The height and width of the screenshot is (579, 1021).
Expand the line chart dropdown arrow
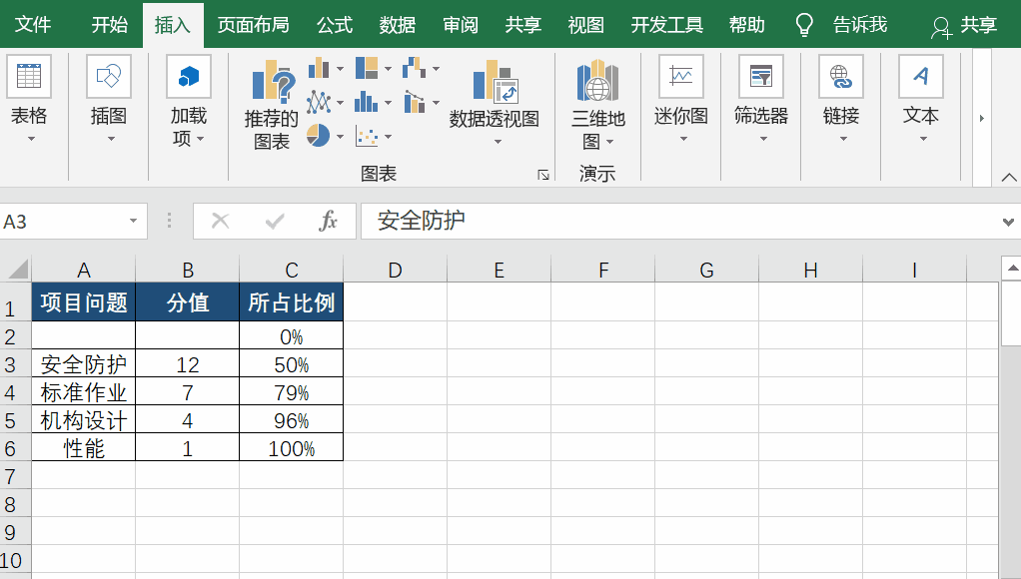click(x=340, y=103)
